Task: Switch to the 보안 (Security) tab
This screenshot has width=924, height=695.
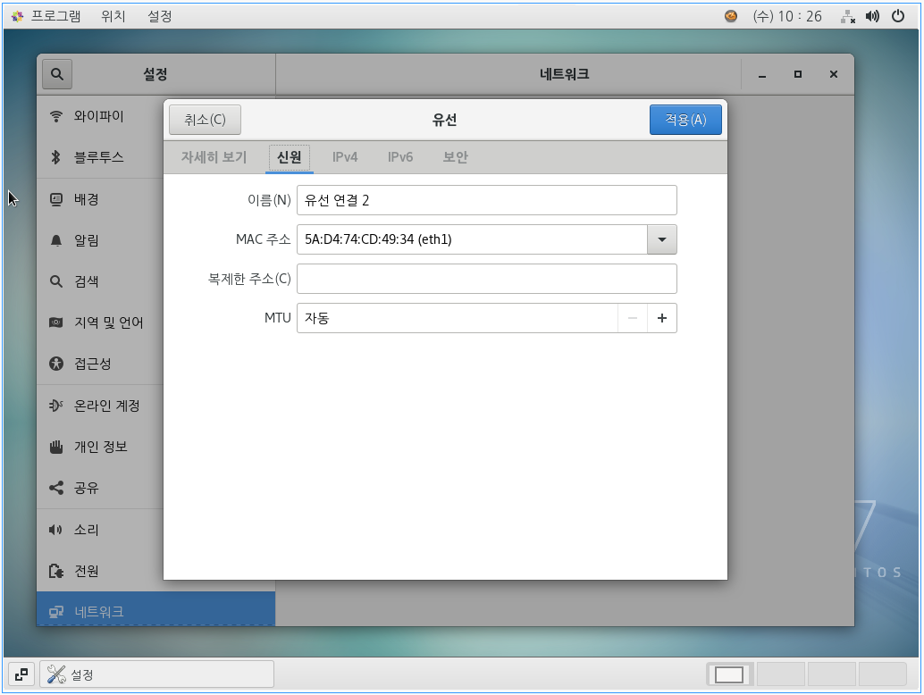Action: [455, 157]
